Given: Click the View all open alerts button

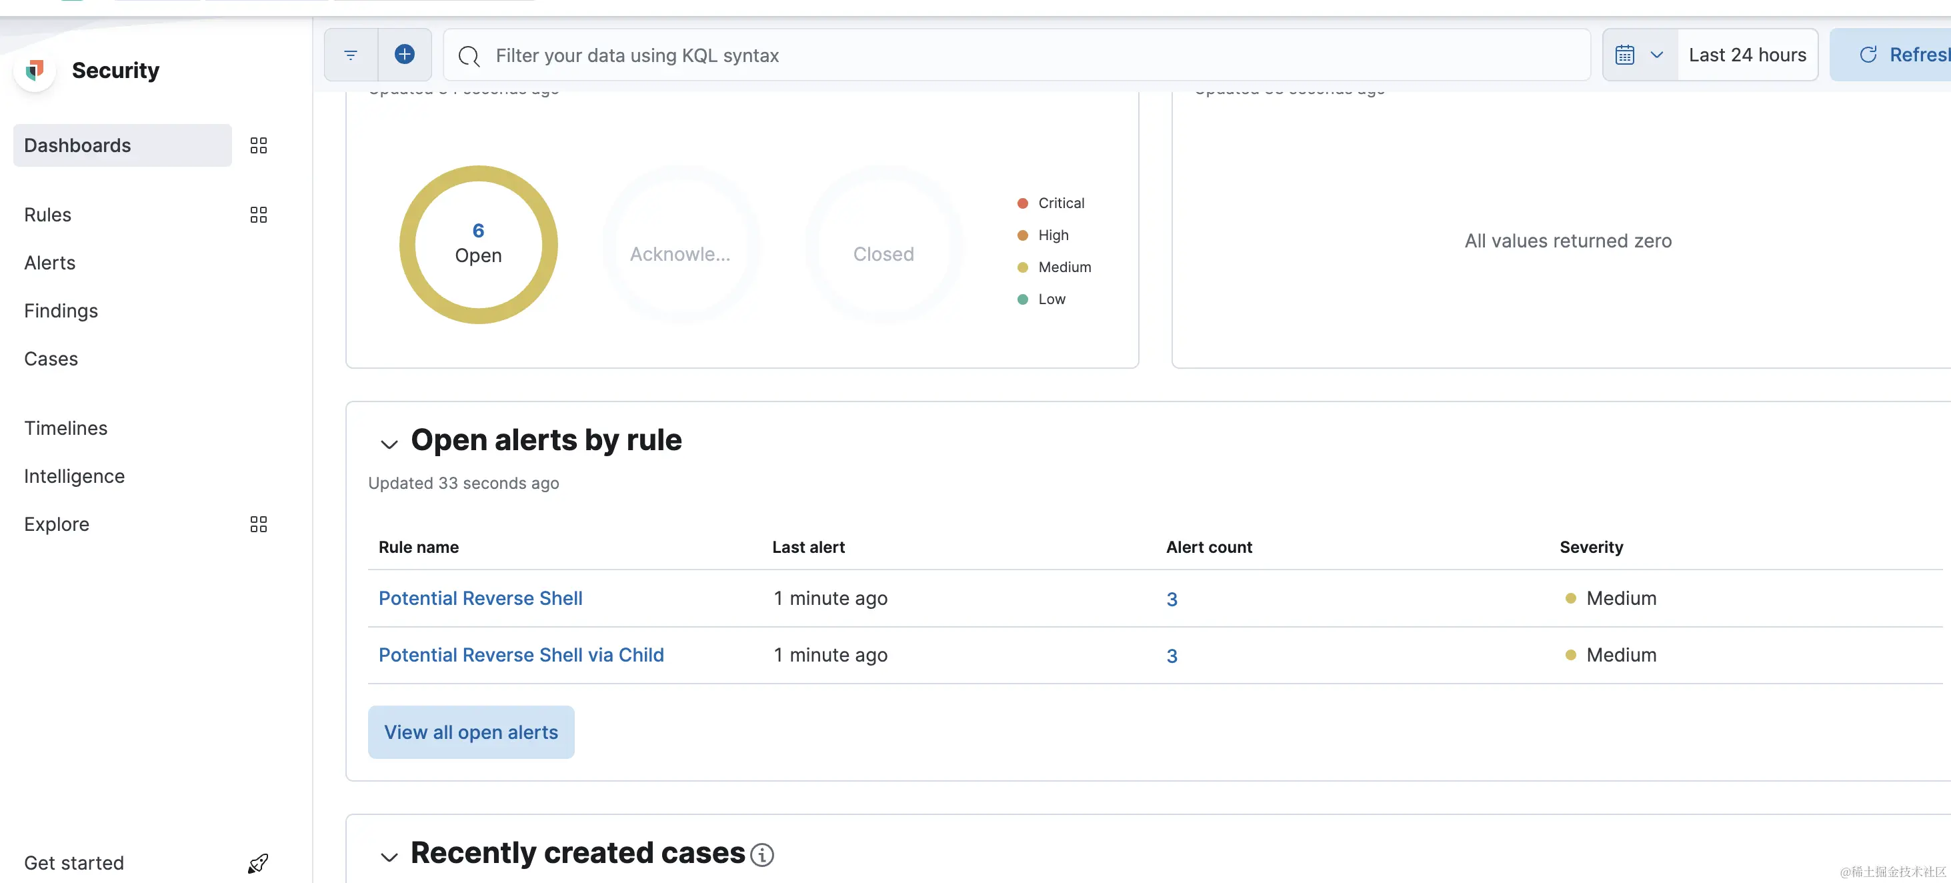Looking at the screenshot, I should pos(470,732).
